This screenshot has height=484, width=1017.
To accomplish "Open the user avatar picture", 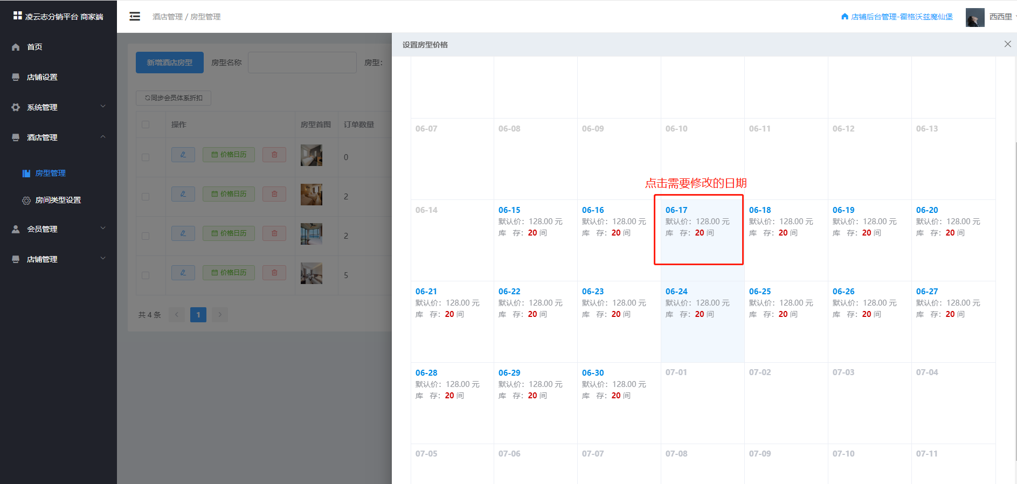I will (975, 17).
